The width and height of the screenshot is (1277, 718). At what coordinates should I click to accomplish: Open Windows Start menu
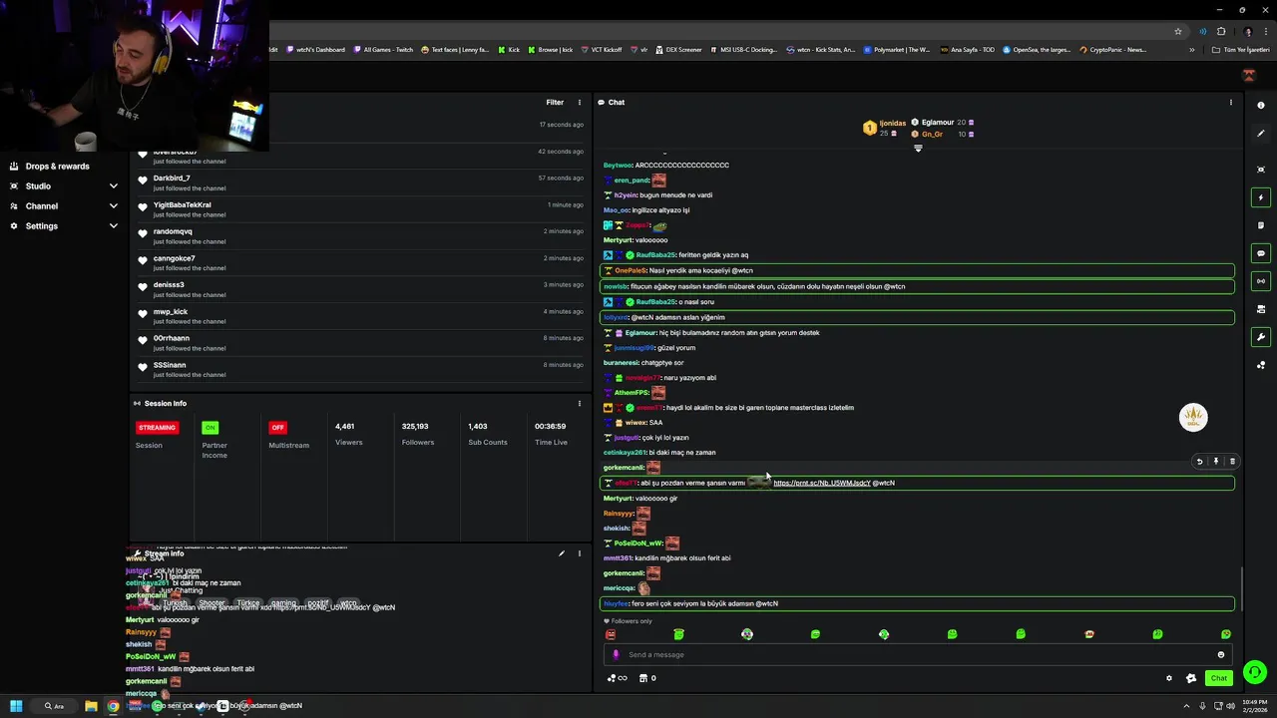coord(16,706)
